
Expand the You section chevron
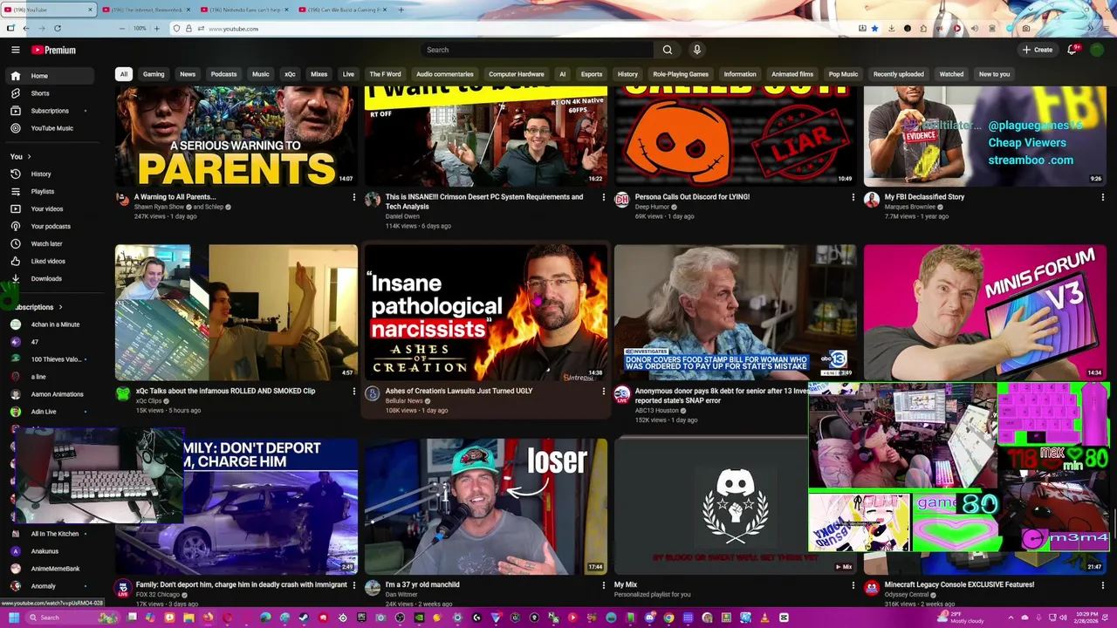pyautogui.click(x=29, y=156)
